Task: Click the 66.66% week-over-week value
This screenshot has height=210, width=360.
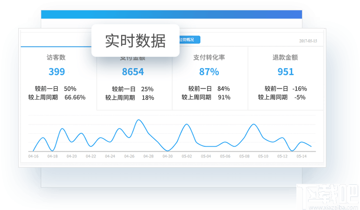Action: (75, 98)
